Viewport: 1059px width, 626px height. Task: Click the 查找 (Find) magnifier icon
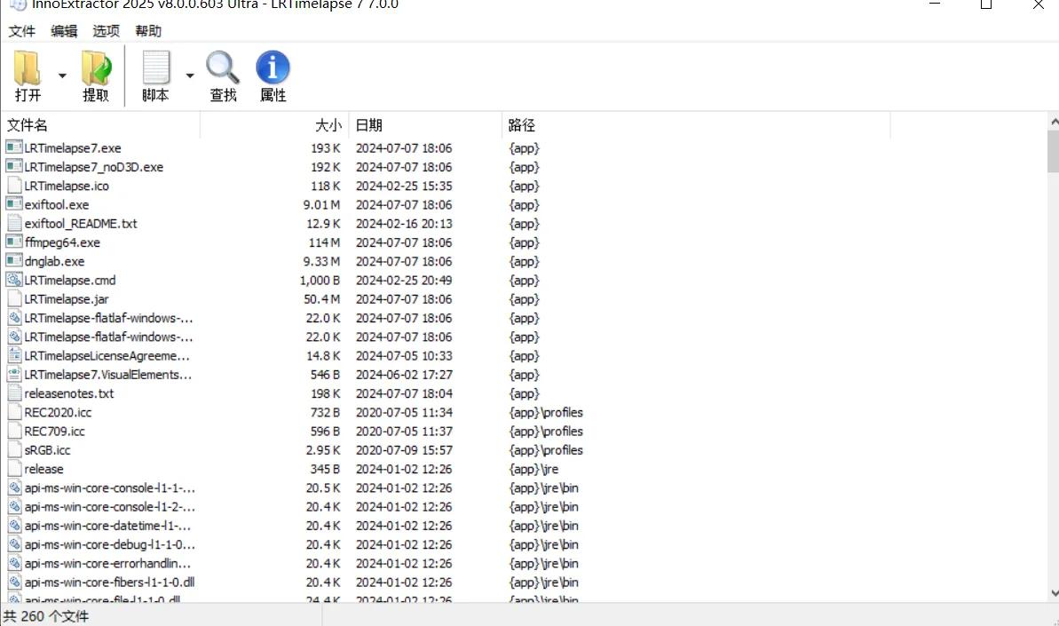coord(223,68)
